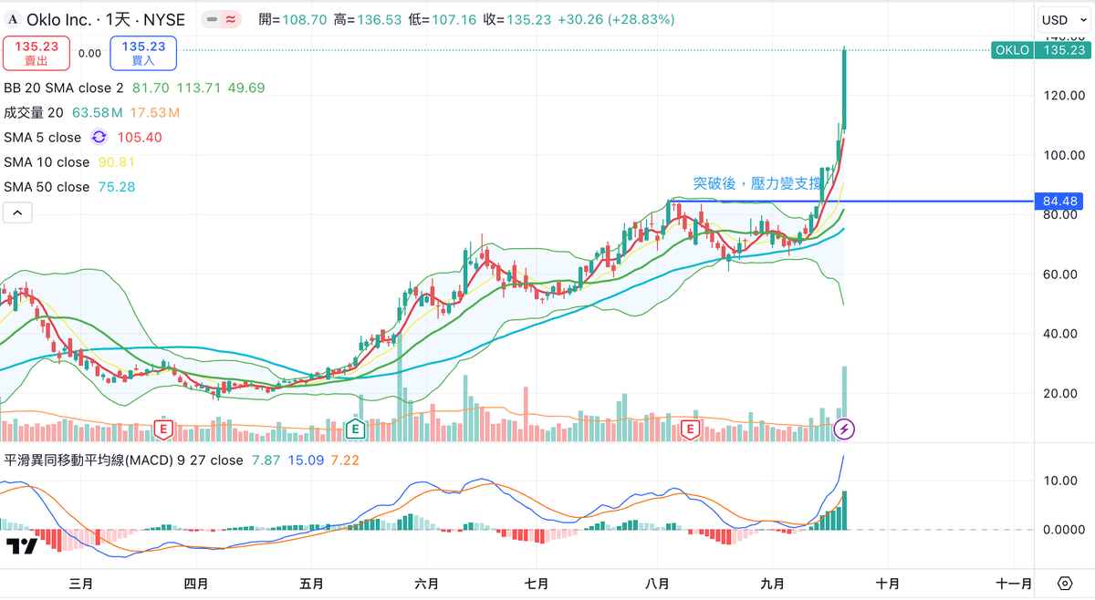This screenshot has height=600, width=1095.
Task: Open the red earnings E marker after 八月
Action: [691, 429]
